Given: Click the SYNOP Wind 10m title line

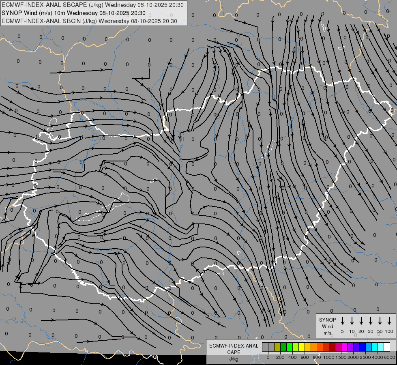Looking at the screenshot, I should [x=73, y=13].
